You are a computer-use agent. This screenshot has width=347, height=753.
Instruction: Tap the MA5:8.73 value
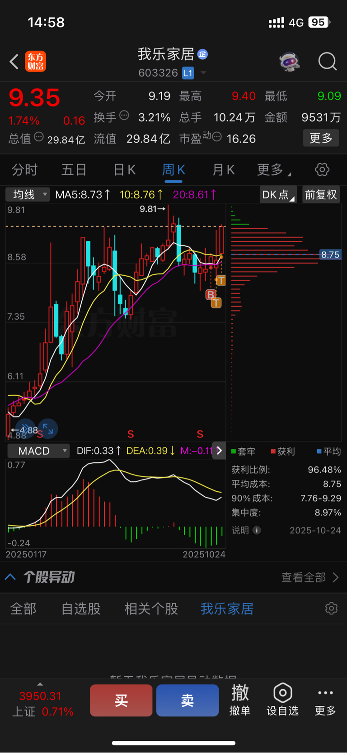pyautogui.click(x=83, y=195)
